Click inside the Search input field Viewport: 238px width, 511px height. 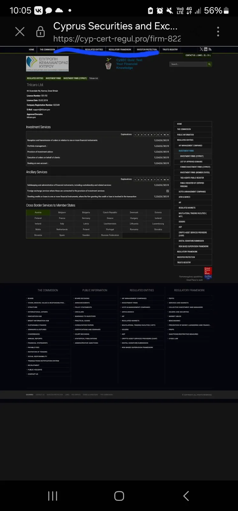pos(188,64)
